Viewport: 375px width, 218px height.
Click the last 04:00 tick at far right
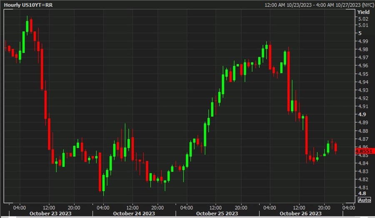click(349, 208)
